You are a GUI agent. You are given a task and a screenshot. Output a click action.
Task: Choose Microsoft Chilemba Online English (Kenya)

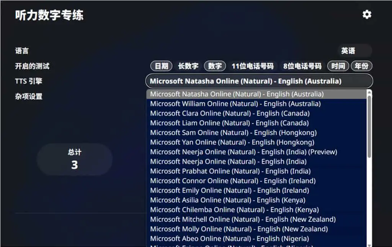pyautogui.click(x=257, y=210)
